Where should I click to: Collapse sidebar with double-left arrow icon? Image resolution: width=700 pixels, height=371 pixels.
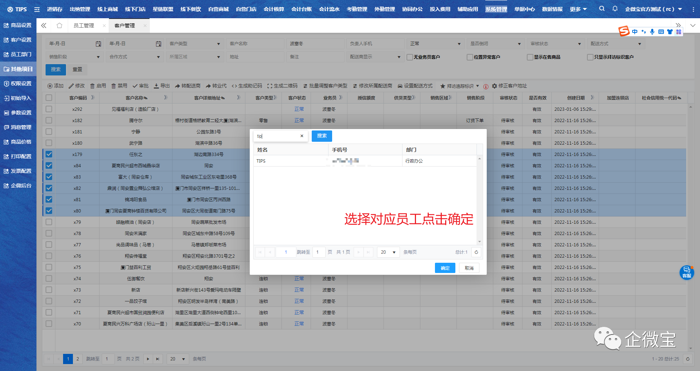point(44,26)
